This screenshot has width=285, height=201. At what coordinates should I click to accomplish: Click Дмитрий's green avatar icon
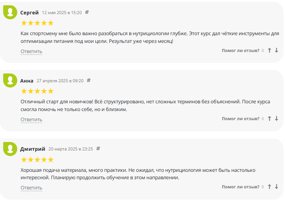coord(10,149)
